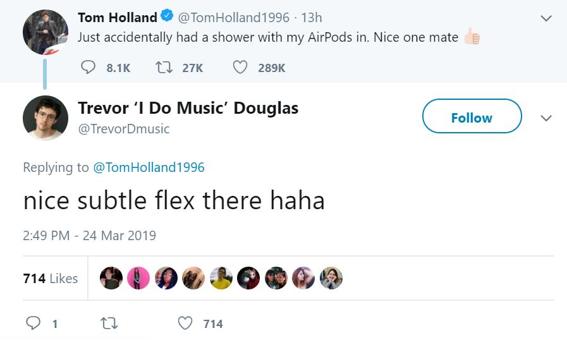Click the first liker avatar in row
Viewport: 567px width, 340px height.
point(111,278)
